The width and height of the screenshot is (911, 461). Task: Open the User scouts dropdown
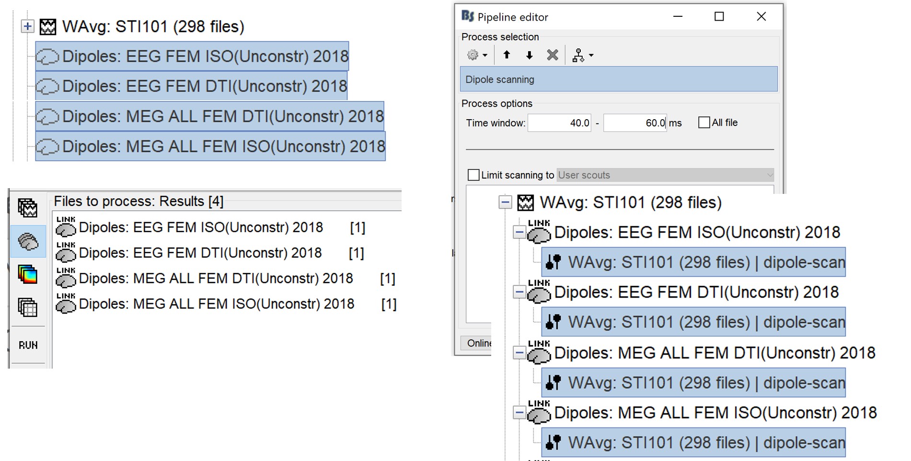coord(665,175)
